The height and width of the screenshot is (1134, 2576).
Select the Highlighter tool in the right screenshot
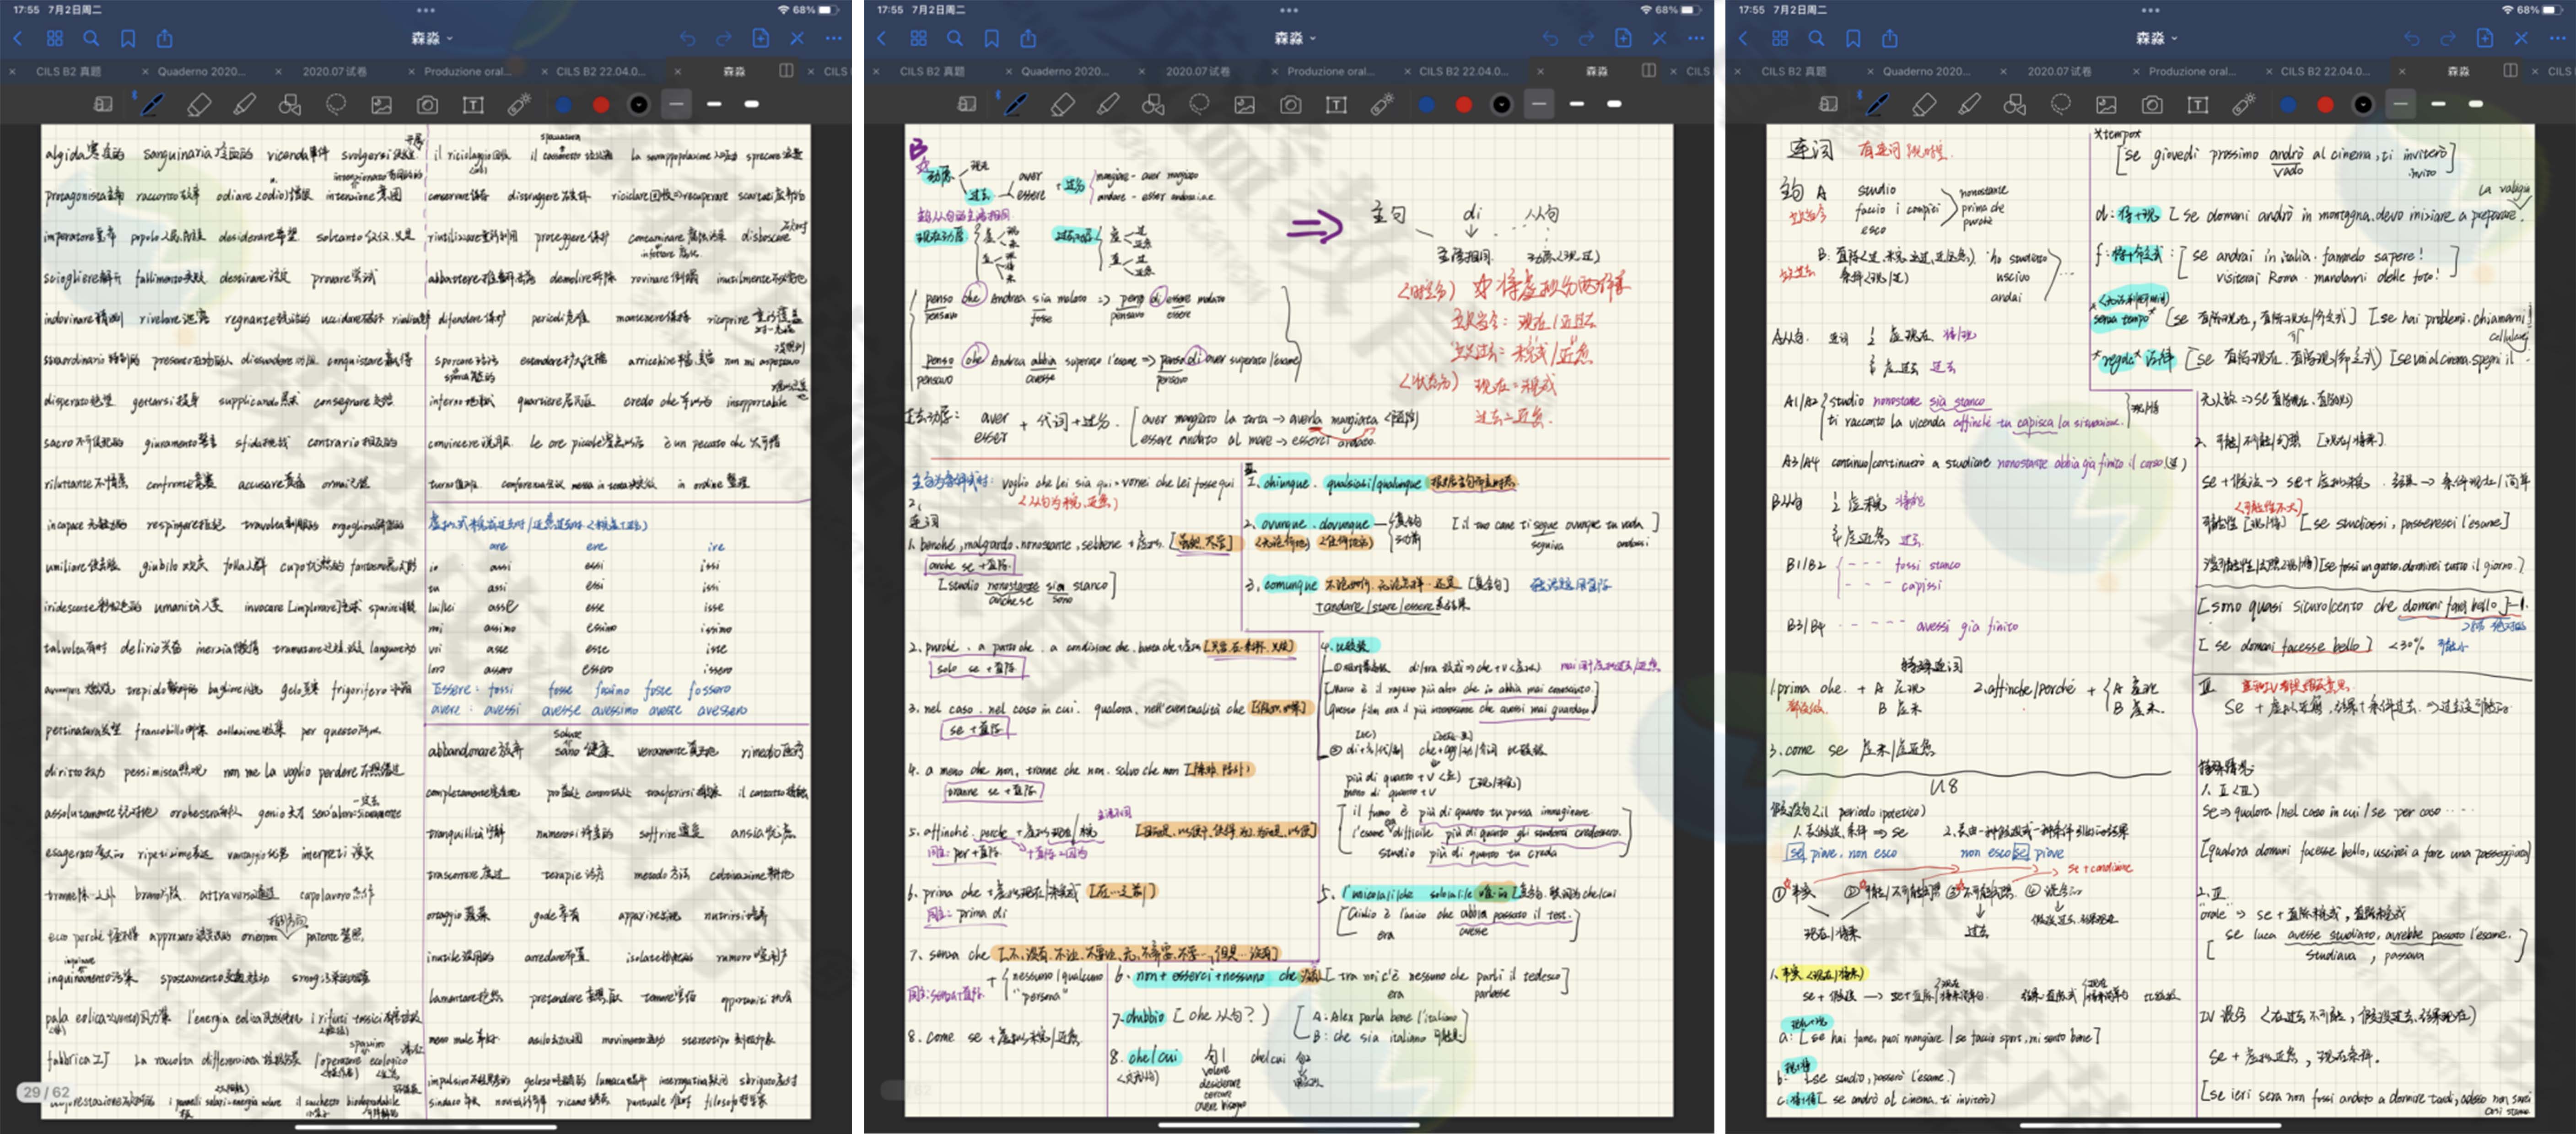coord(1970,104)
